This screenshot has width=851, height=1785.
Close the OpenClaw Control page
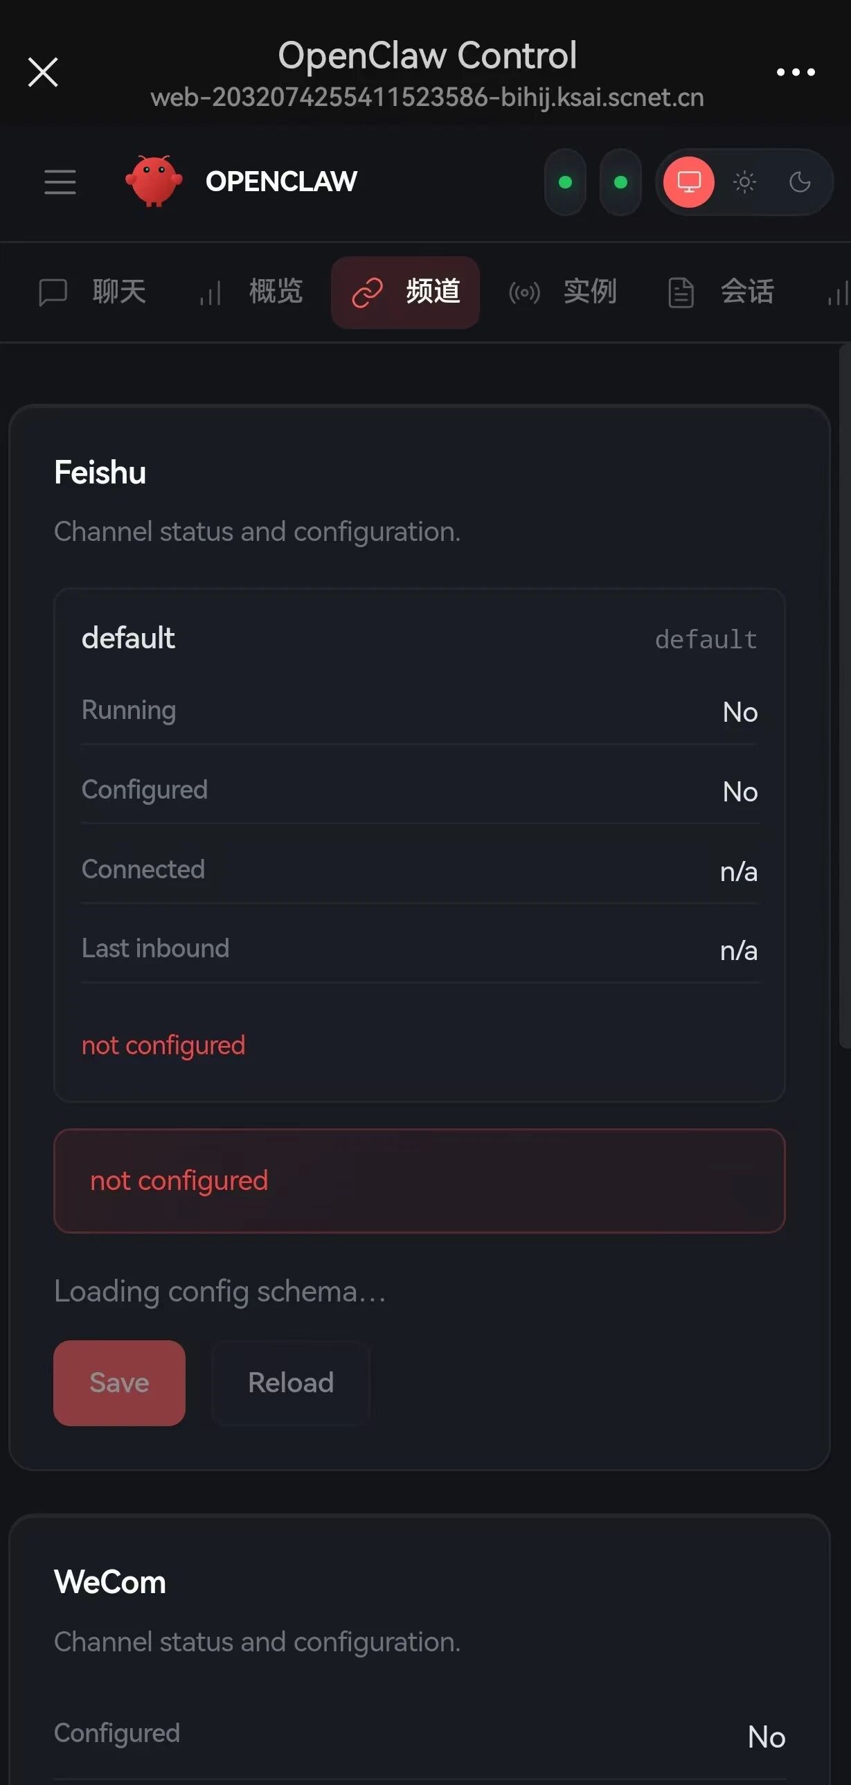pos(43,72)
